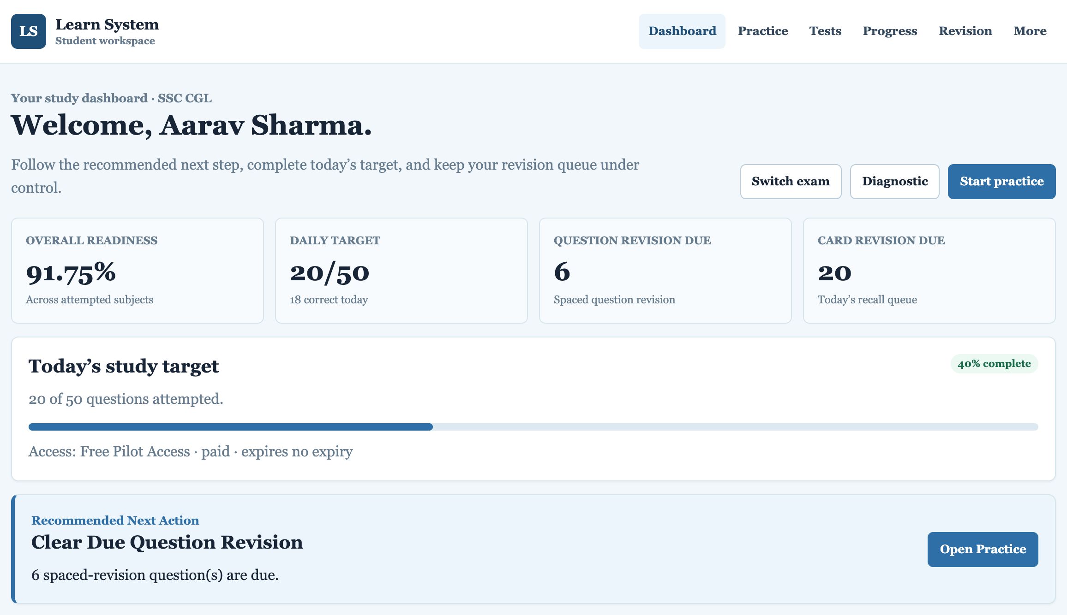
Task: Open the Question Revision Due card
Action: pos(665,271)
